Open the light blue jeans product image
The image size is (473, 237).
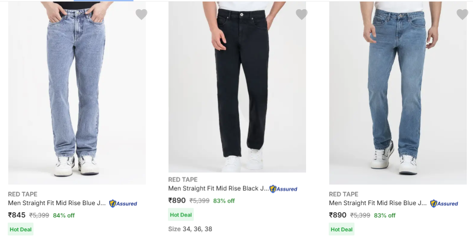pos(77,93)
